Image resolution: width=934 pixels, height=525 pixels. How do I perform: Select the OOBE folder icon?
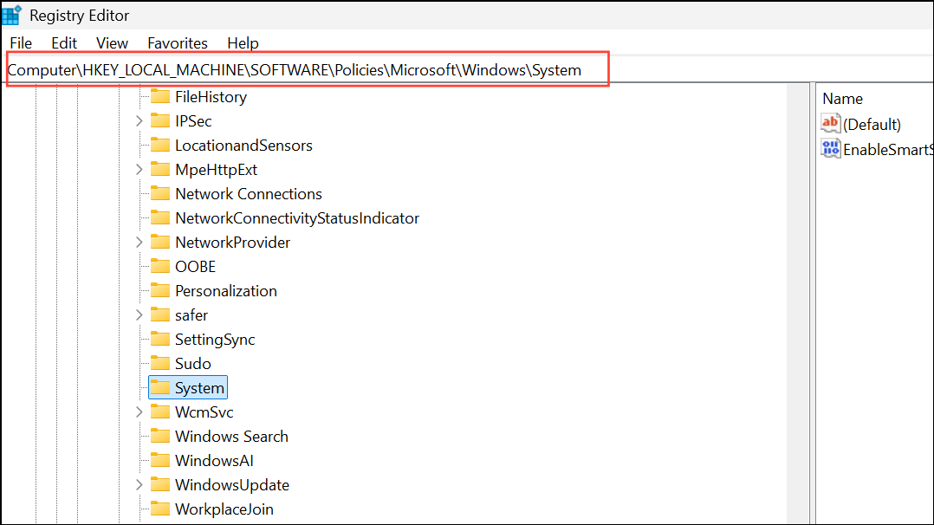(160, 266)
